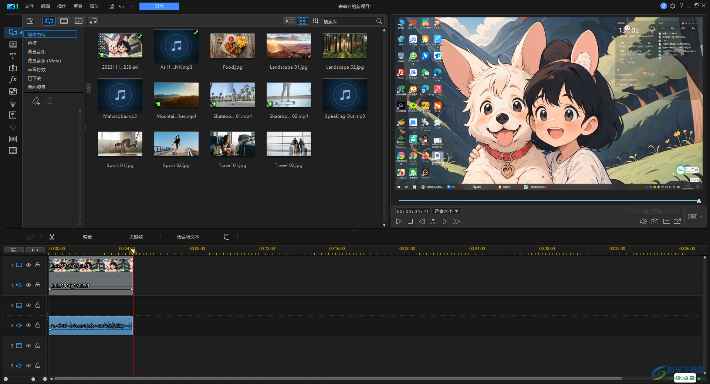The height and width of the screenshot is (384, 710).
Task: Open the library grid options menu
Action: click(315, 21)
